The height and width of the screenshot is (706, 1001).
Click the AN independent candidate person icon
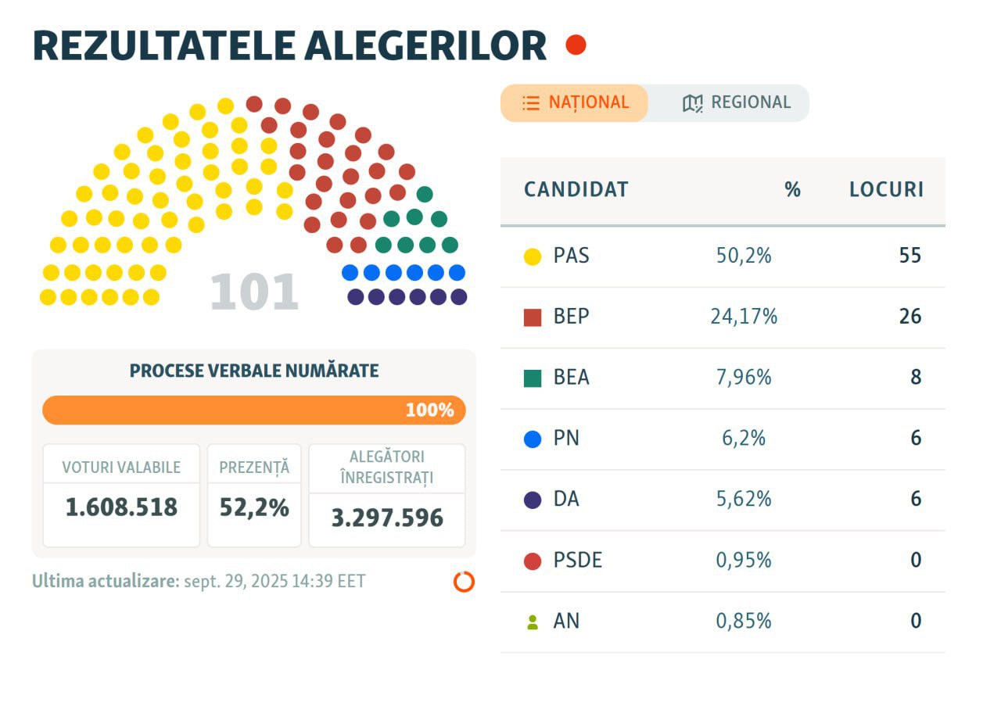[x=533, y=622]
